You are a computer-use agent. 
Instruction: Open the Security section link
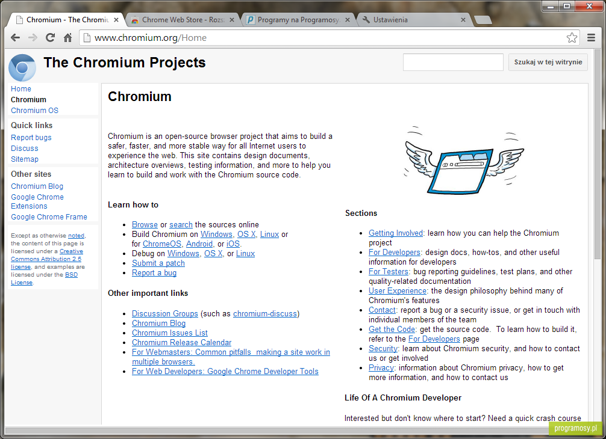click(383, 349)
